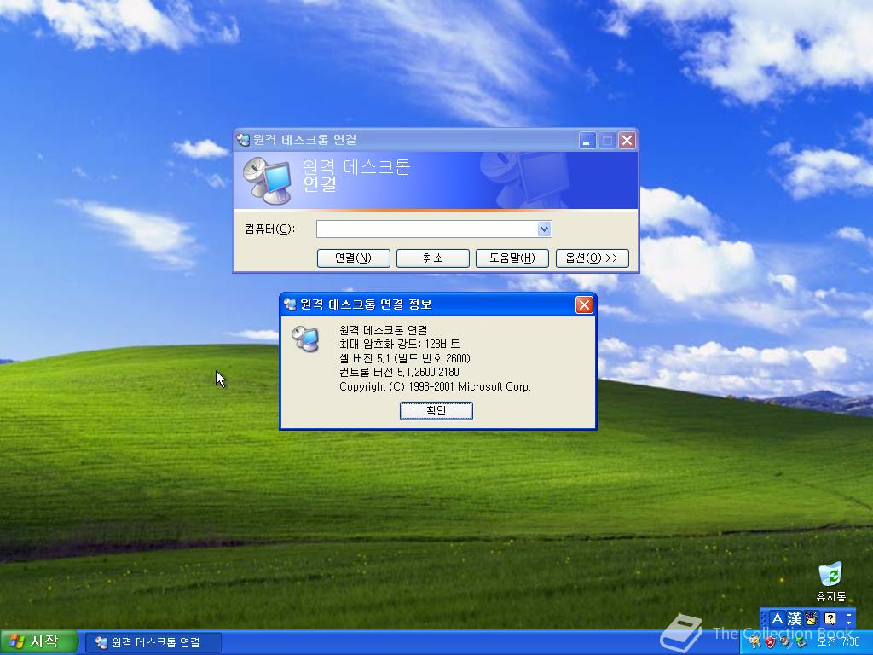Close the 원격 데스크톱 연결 정보 dialog
The image size is (873, 655).
click(583, 304)
